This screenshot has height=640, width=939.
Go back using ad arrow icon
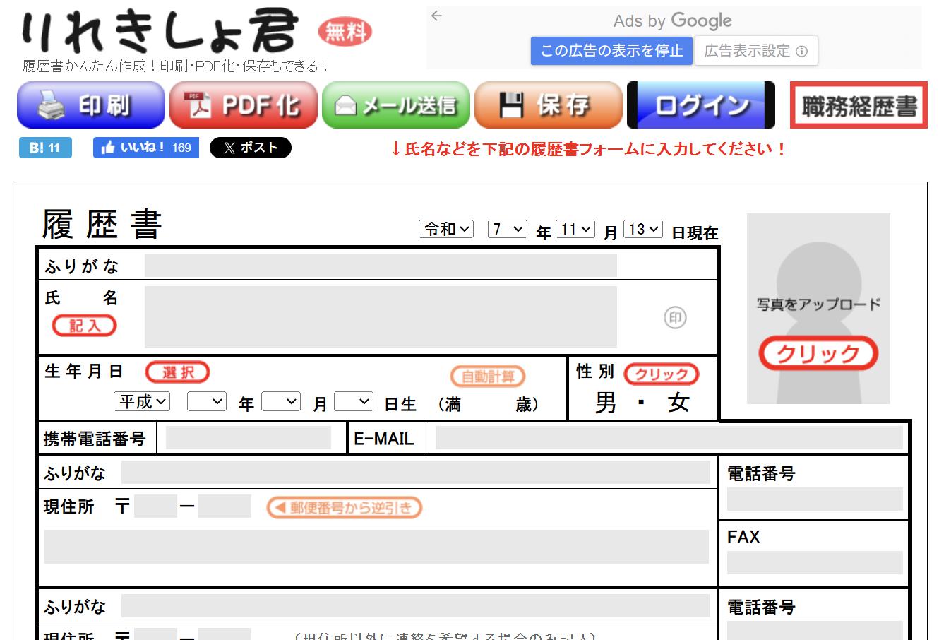click(437, 16)
